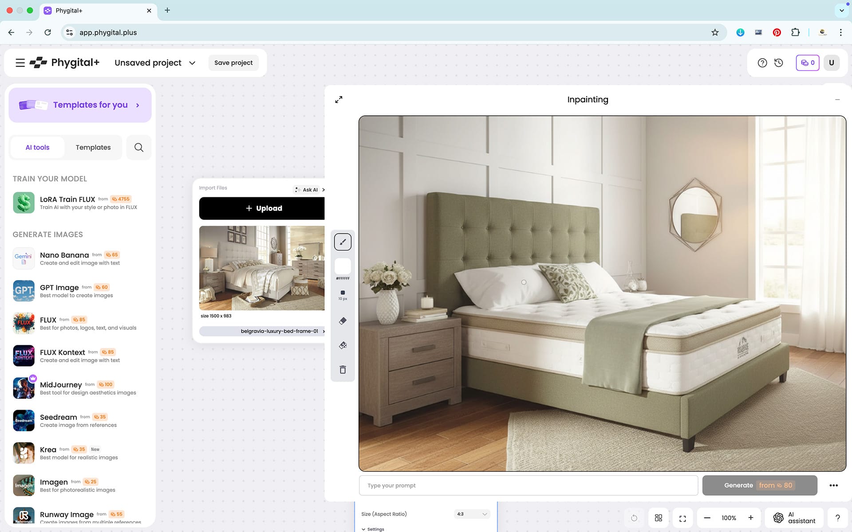Select the brush tool in Inpainting toolbar
The image size is (852, 532).
click(343, 242)
